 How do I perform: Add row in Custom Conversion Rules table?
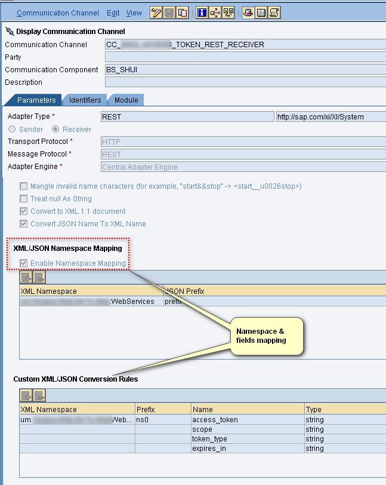point(26,395)
